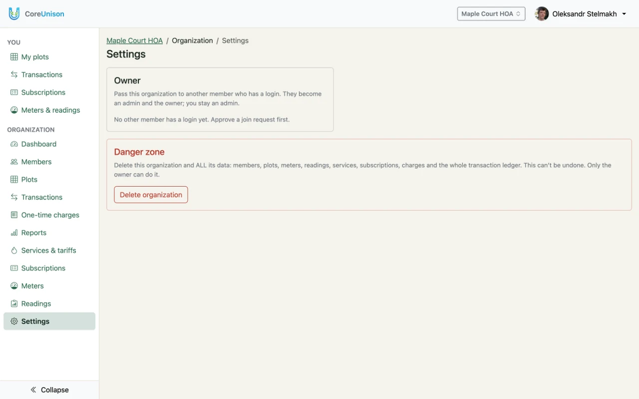
Task: Click the Delete organization button
Action: [151, 195]
